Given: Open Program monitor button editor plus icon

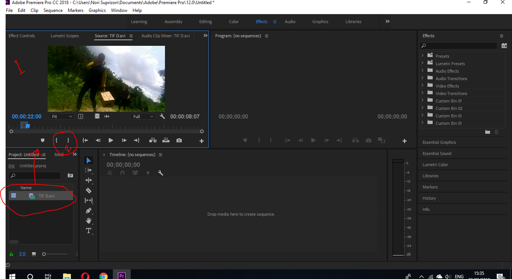Looking at the screenshot, I should click(x=404, y=141).
